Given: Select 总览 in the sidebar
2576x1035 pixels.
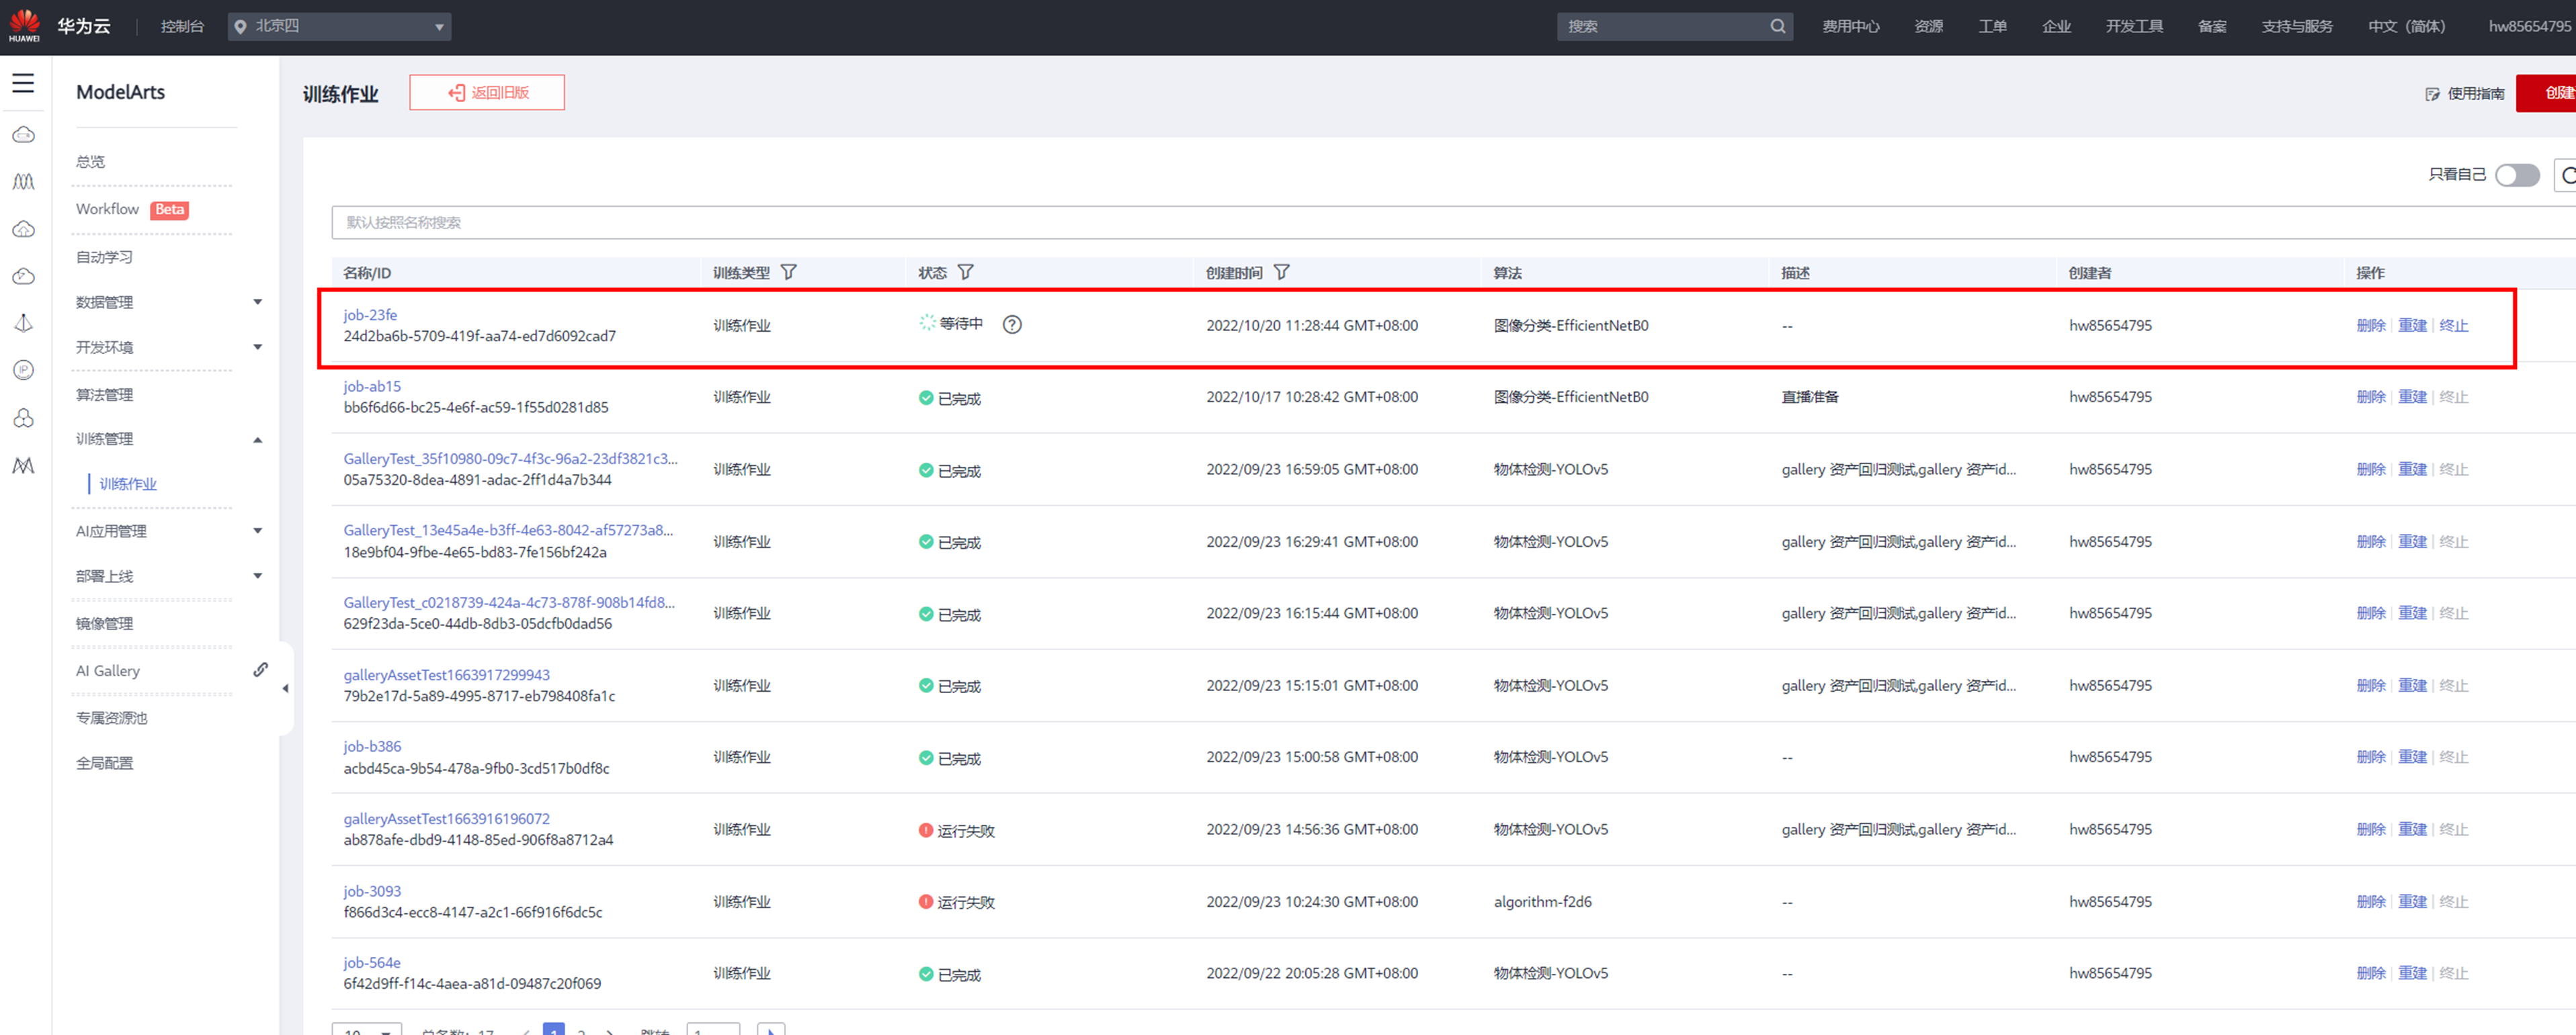Looking at the screenshot, I should (x=91, y=162).
